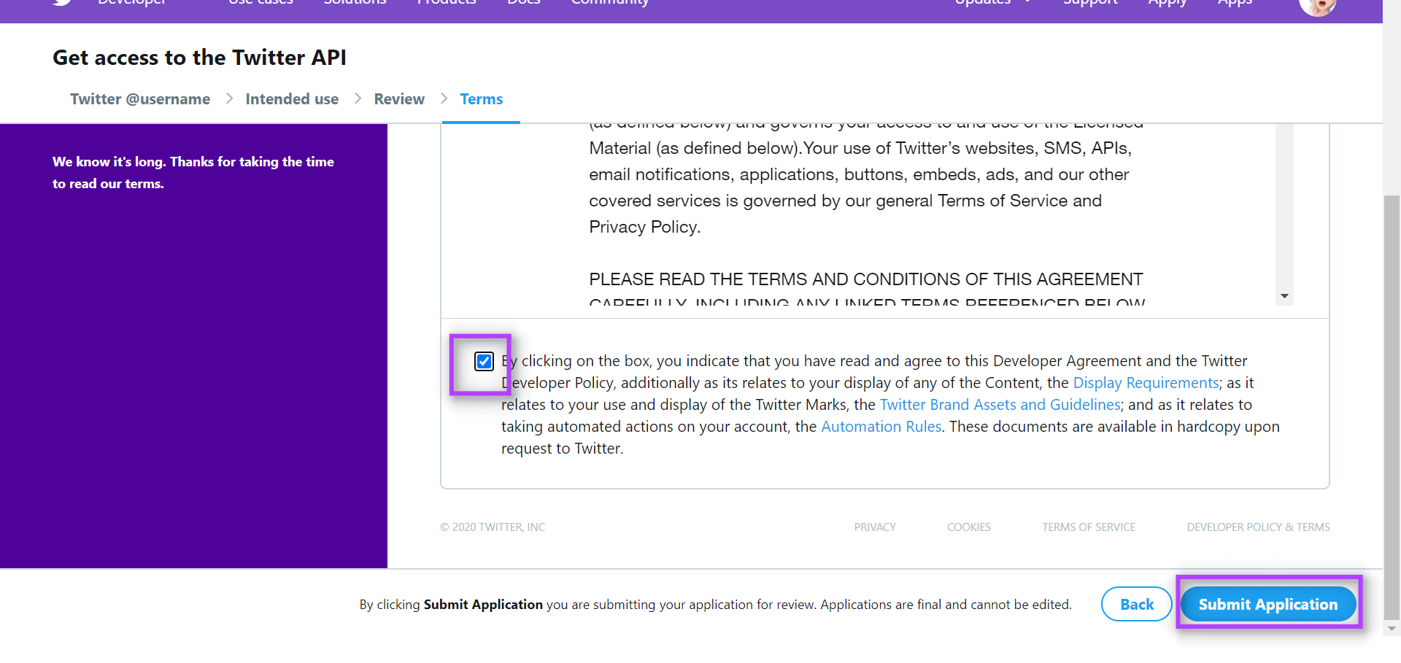Image resolution: width=1401 pixels, height=663 pixels.
Task: Click the page scrollbar thumb
Action: click(1392, 406)
